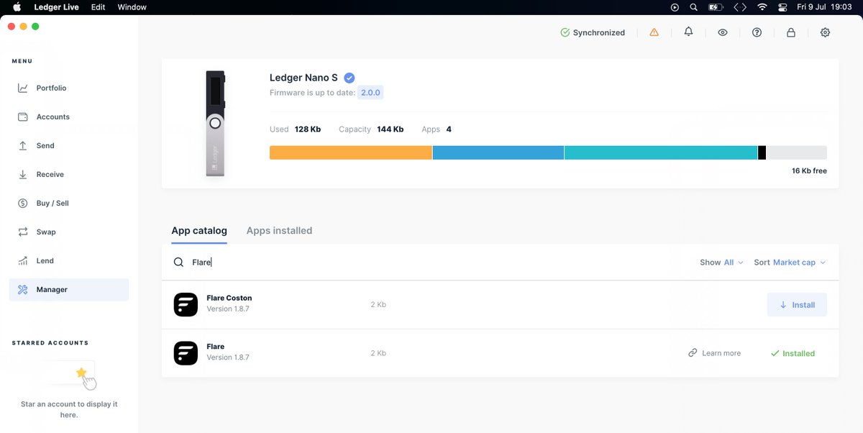
Task: Click the Flare app icon
Action: click(x=186, y=353)
